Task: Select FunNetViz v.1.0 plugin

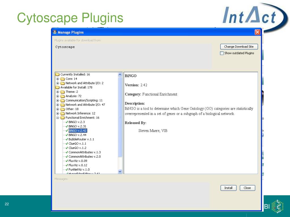Action: coord(79,170)
